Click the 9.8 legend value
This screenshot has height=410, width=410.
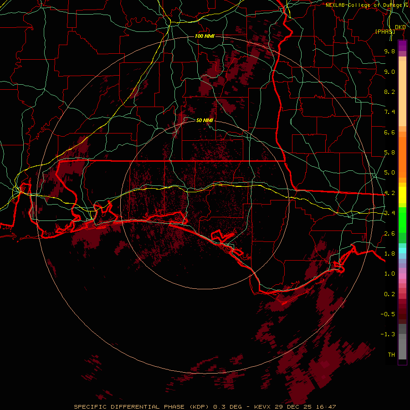click(x=389, y=51)
